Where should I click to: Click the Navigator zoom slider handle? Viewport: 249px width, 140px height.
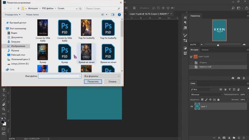point(218,45)
